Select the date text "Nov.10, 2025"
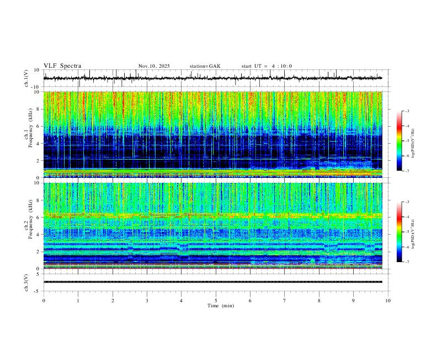Viewport: 437px width, 337px height. (x=154, y=66)
